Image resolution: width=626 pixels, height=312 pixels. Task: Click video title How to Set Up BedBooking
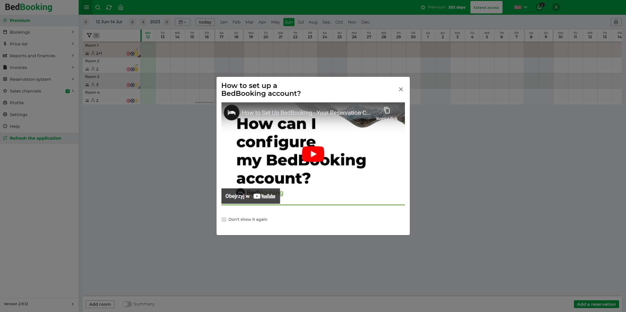coord(306,113)
